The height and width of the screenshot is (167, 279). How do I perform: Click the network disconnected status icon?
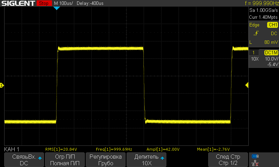point(255,163)
